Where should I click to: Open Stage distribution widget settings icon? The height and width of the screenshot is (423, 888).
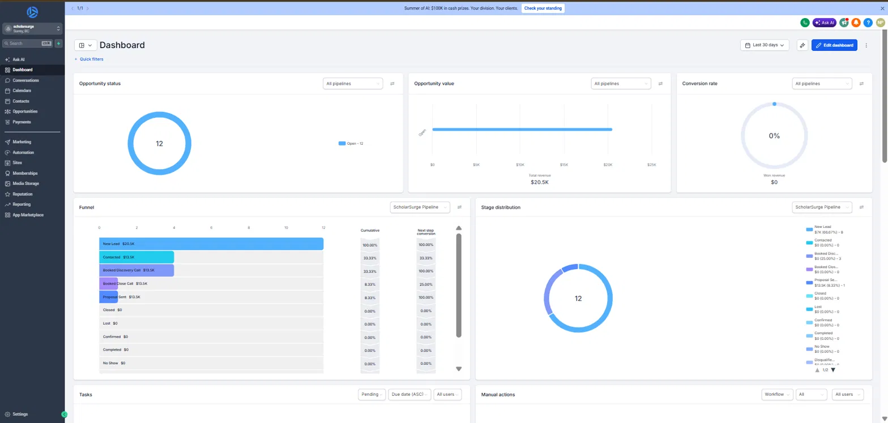pyautogui.click(x=861, y=208)
